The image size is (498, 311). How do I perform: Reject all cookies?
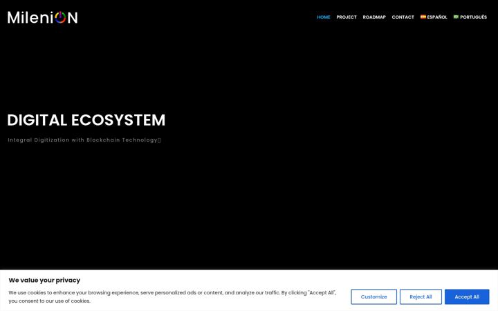pos(421,296)
